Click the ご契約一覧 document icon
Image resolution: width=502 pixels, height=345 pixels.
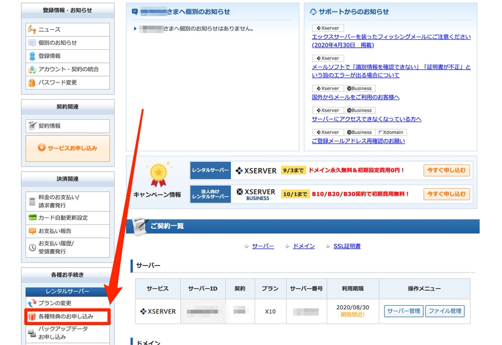140,226
